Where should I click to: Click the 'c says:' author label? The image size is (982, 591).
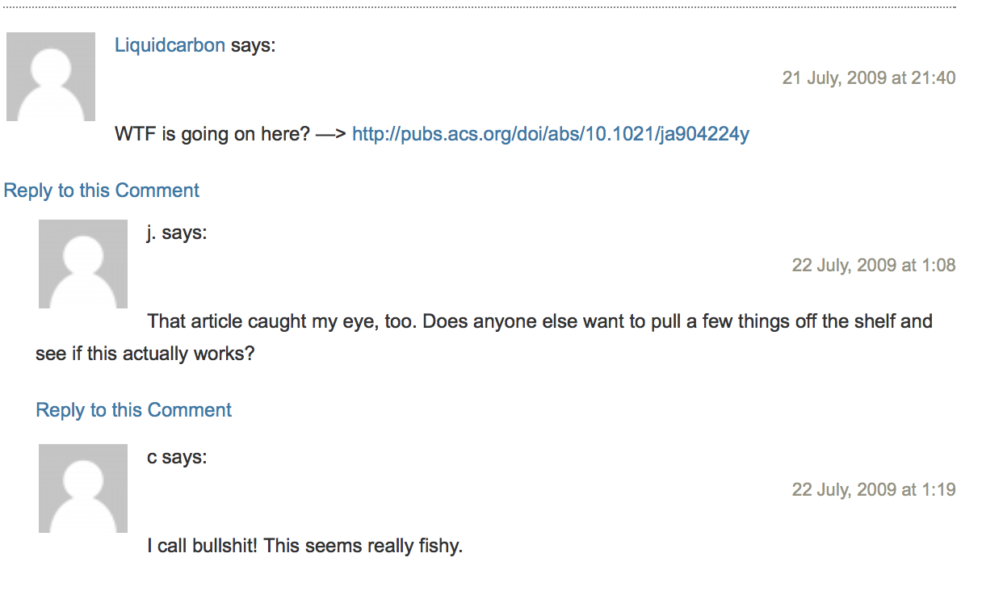[x=177, y=458]
